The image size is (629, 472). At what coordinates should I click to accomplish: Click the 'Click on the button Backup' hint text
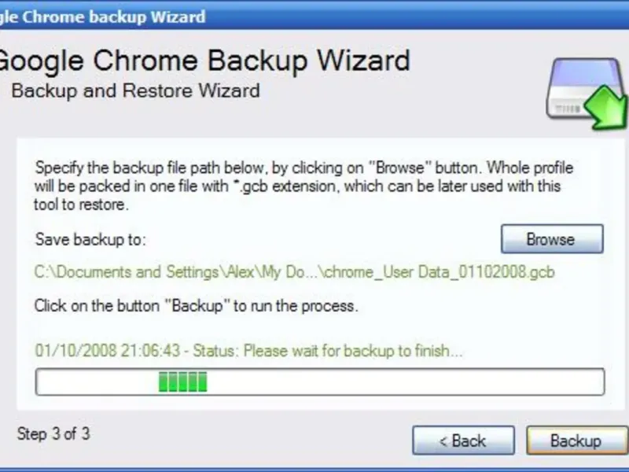196,306
